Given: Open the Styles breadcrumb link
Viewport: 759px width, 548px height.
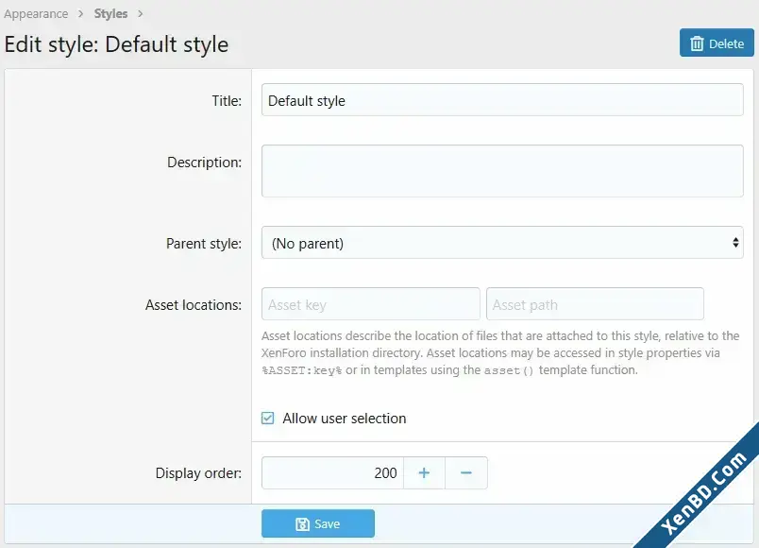Looking at the screenshot, I should 110,13.
